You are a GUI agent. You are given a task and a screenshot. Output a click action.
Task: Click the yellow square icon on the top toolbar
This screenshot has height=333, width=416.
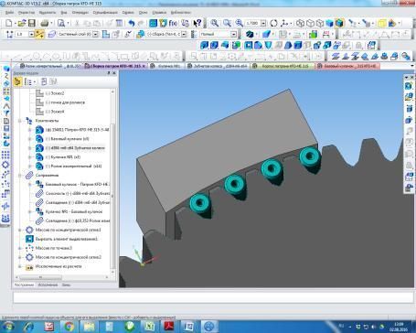click(381, 23)
